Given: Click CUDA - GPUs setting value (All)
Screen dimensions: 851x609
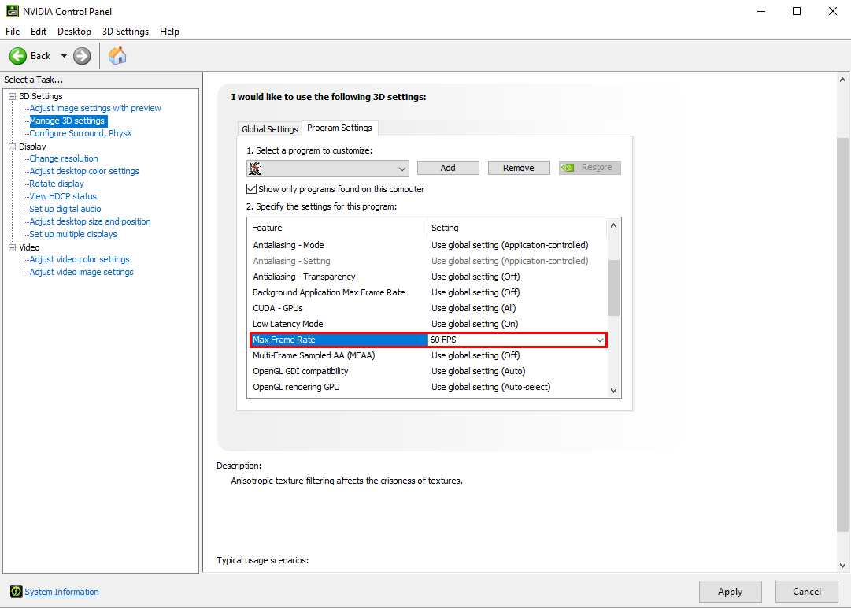Looking at the screenshot, I should (x=474, y=308).
